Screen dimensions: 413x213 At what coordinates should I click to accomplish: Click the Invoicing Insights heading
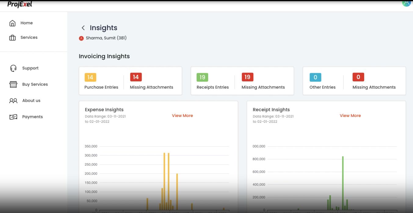click(104, 56)
